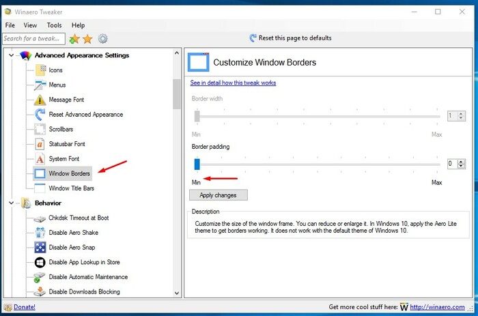Click the Scrollbars item icon

pos(40,129)
